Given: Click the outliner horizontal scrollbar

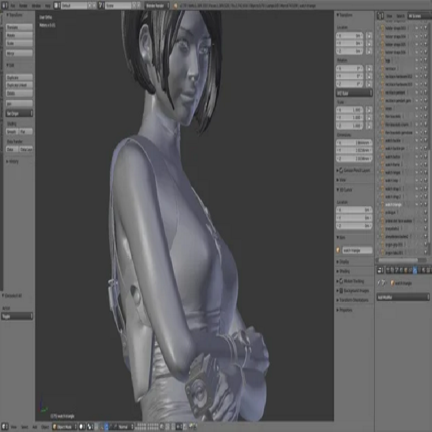Looking at the screenshot, I should tap(399, 260).
